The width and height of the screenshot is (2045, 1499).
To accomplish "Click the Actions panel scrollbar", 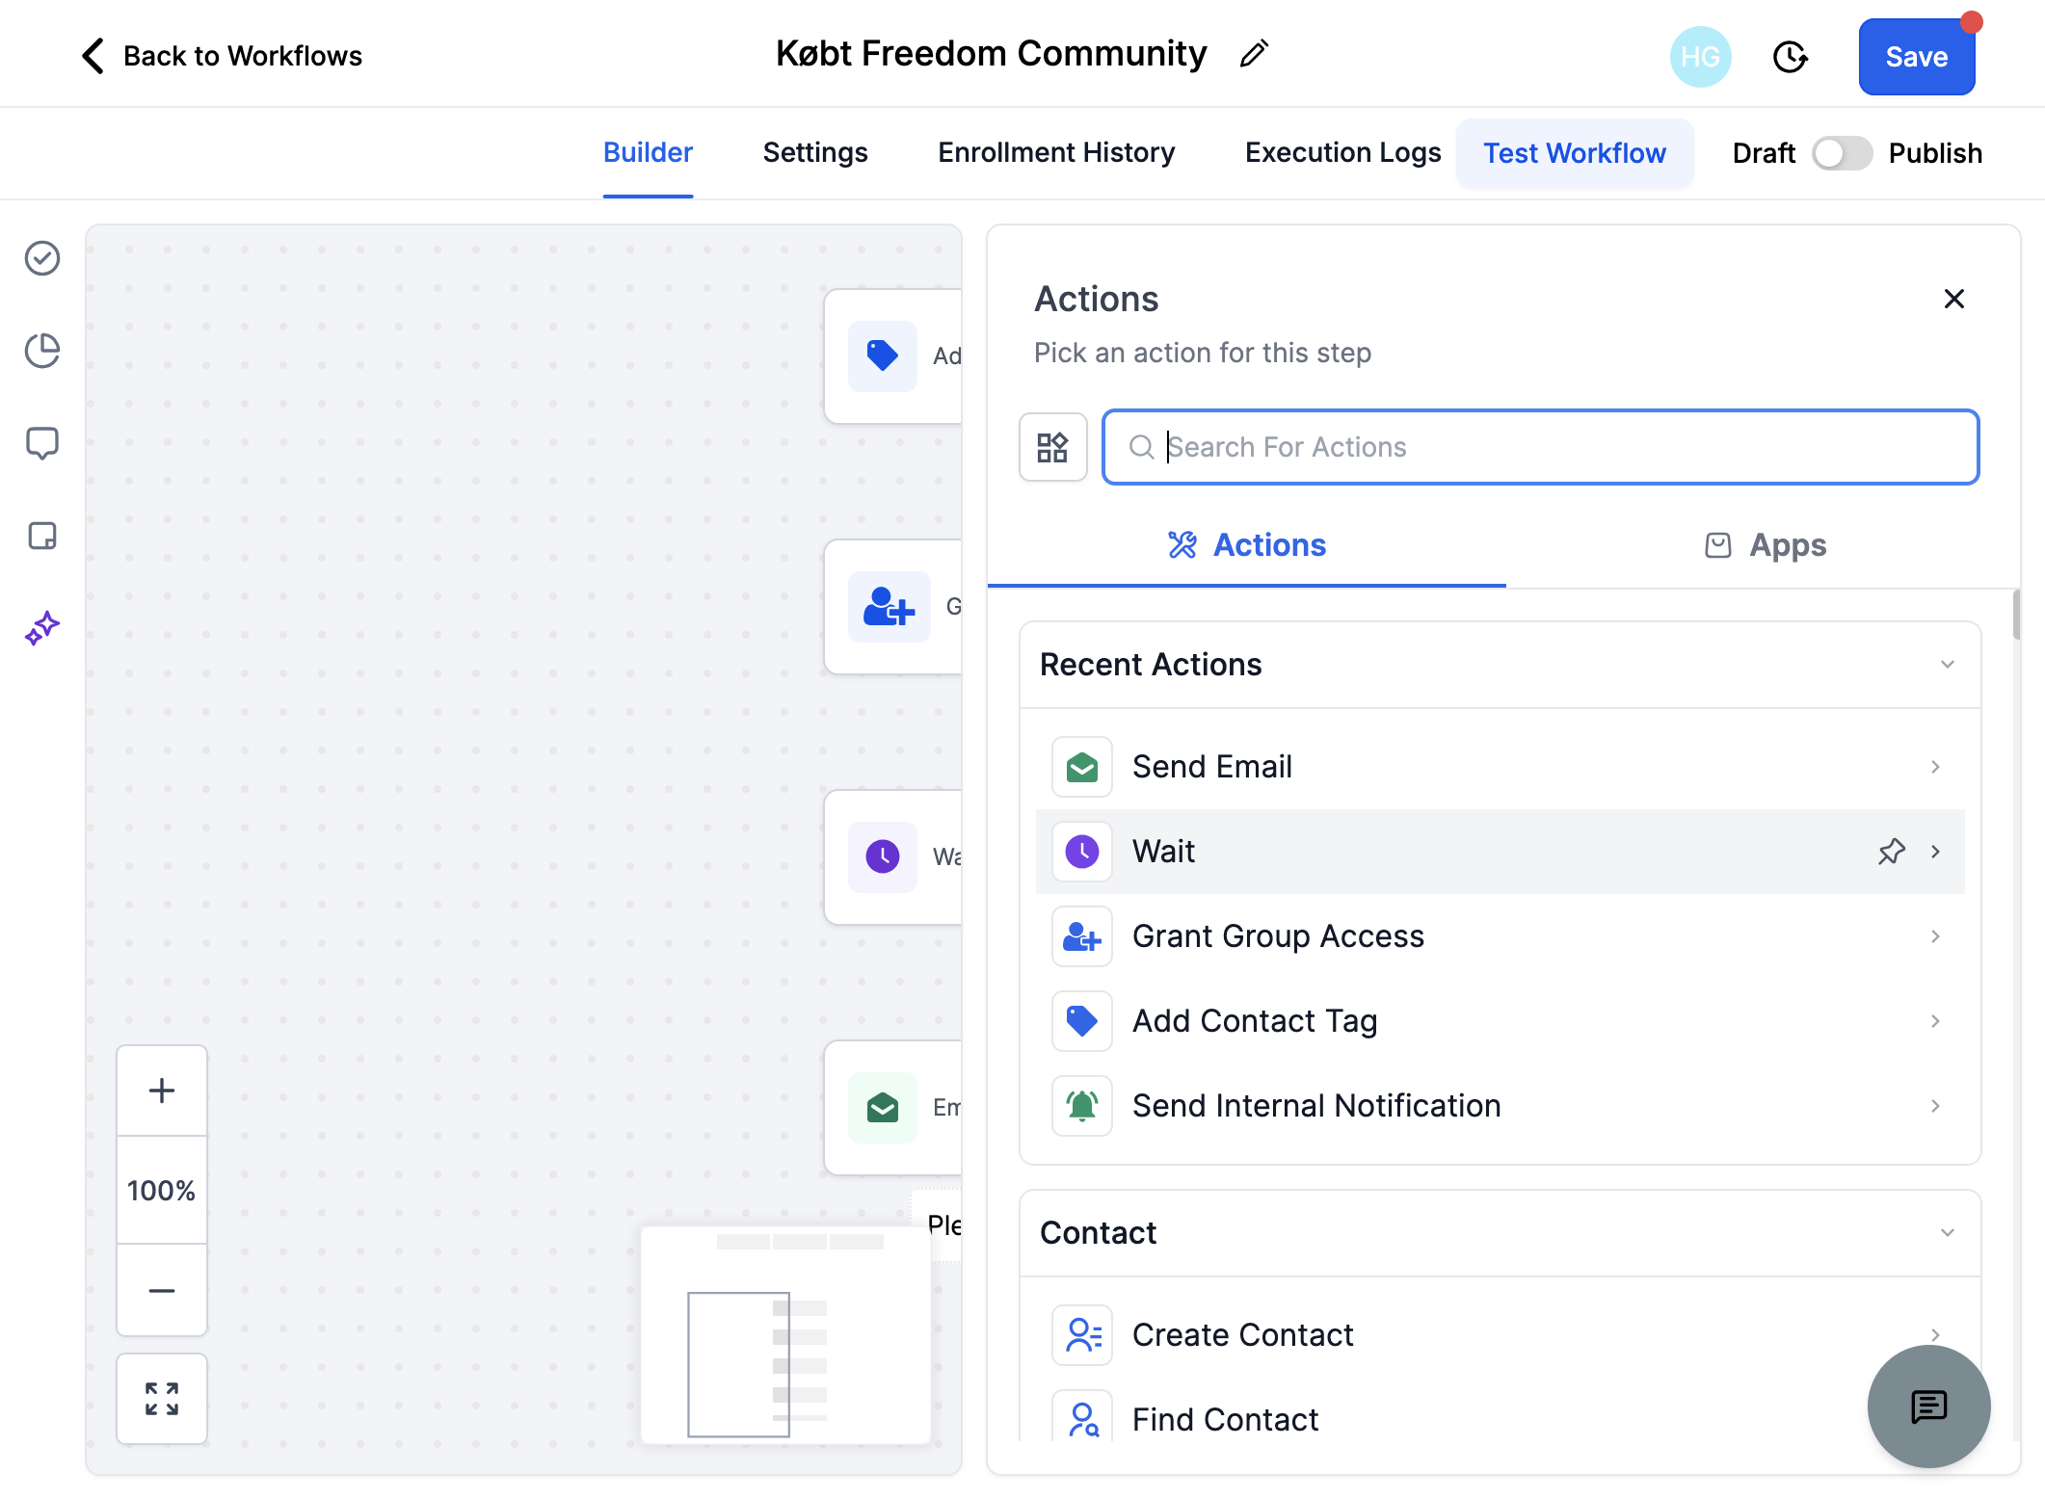I will 2016,615.
